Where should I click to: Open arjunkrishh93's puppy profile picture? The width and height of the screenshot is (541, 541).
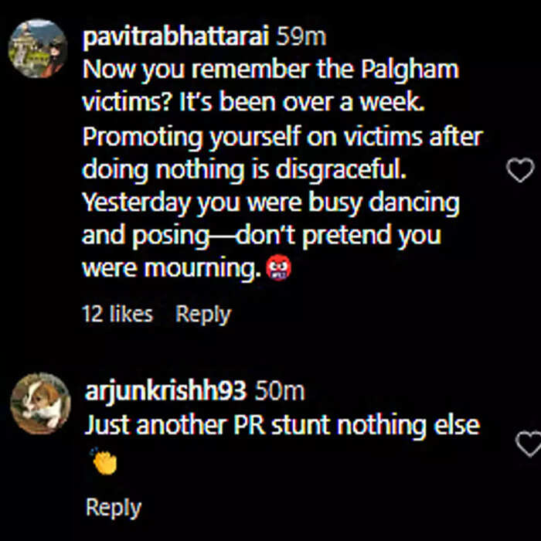pyautogui.click(x=41, y=403)
